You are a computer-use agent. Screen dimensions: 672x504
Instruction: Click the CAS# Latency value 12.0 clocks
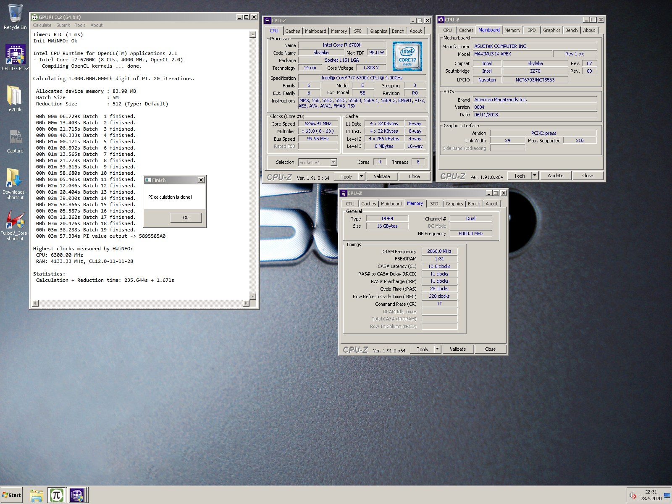coord(439,266)
